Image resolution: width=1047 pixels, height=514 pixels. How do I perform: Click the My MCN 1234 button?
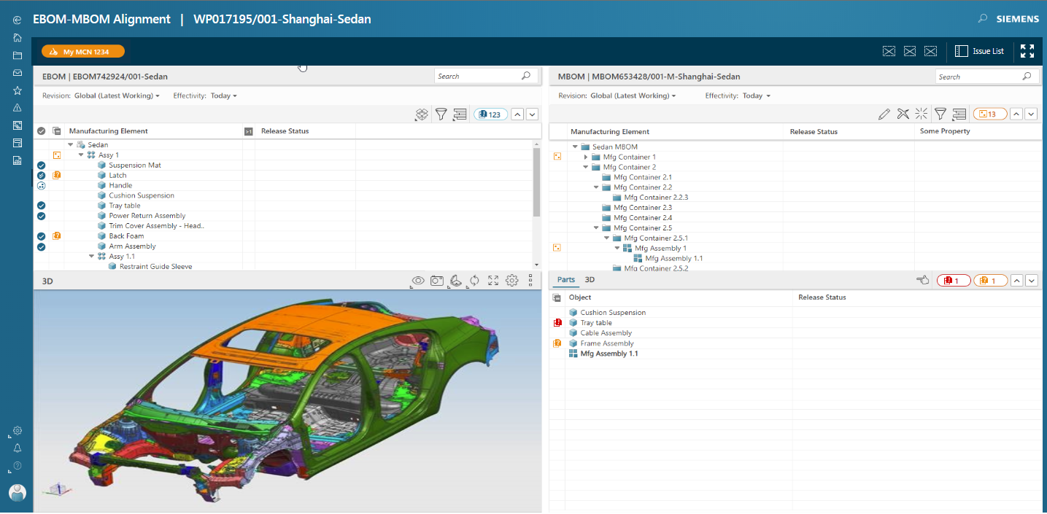click(82, 51)
